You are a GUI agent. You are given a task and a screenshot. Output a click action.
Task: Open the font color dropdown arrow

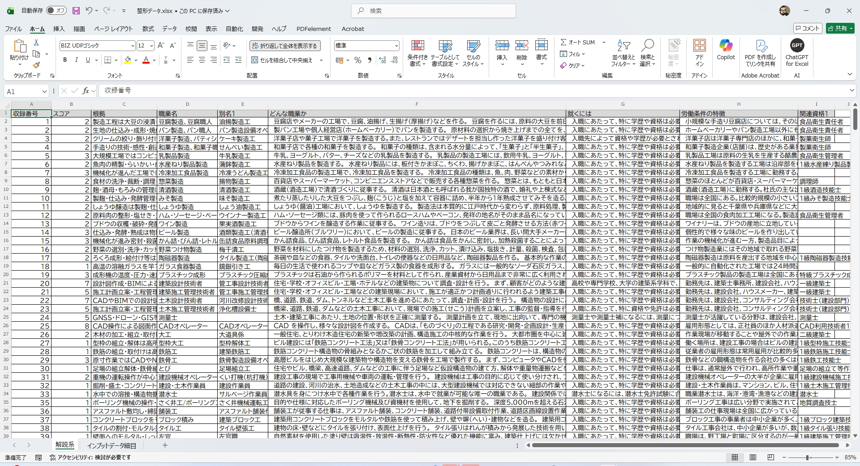click(x=154, y=60)
